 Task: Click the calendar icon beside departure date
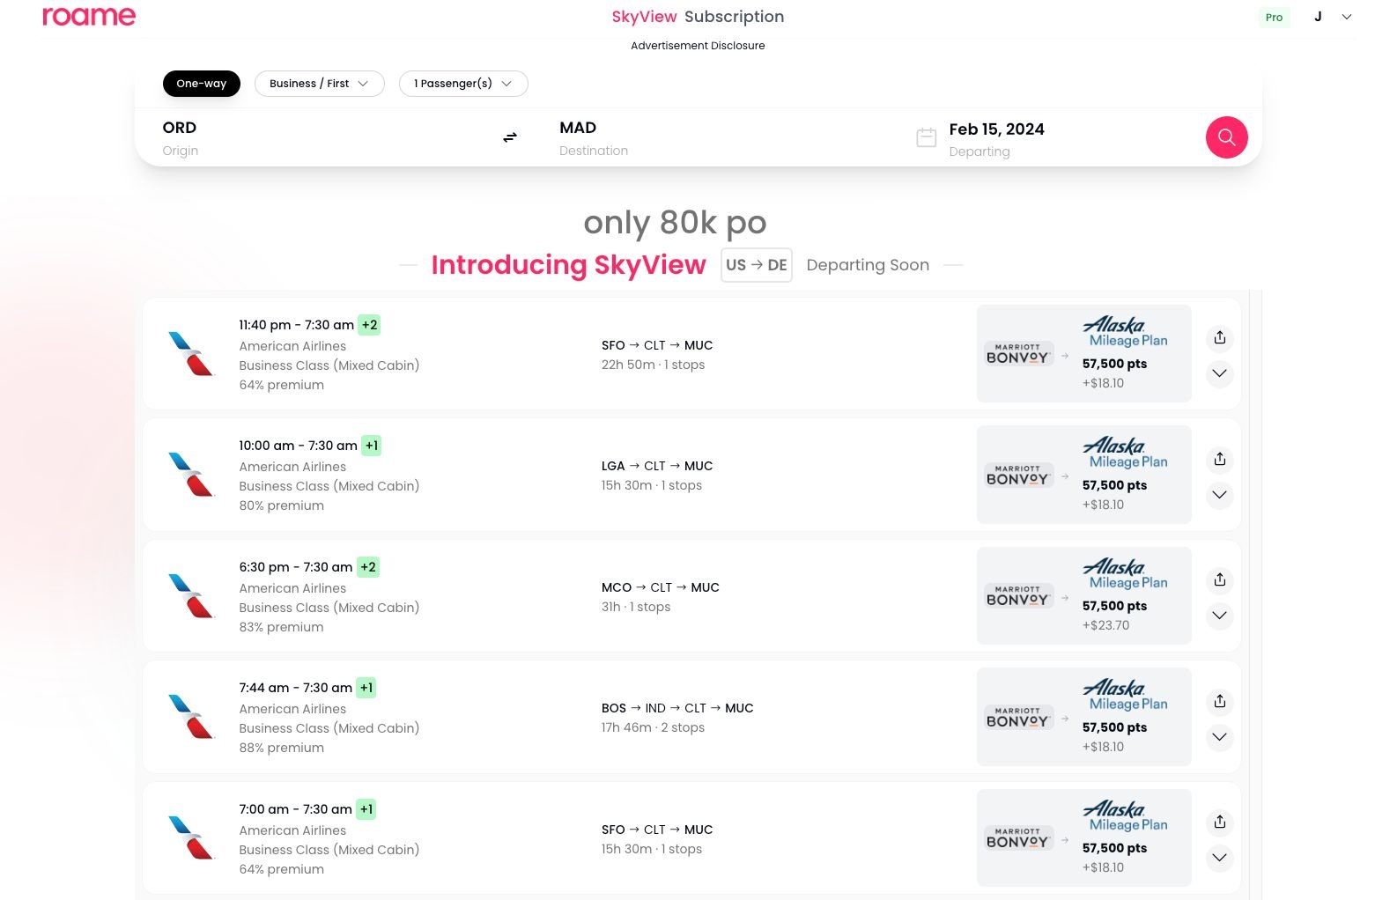pos(926,138)
